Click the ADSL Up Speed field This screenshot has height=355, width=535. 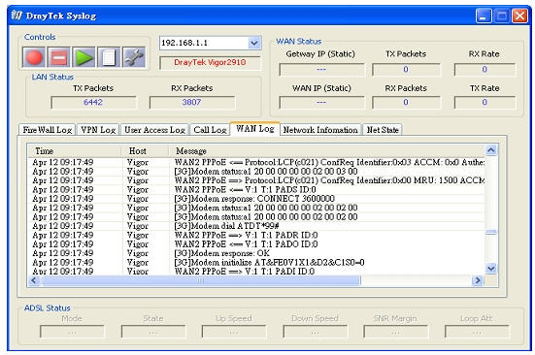(234, 332)
